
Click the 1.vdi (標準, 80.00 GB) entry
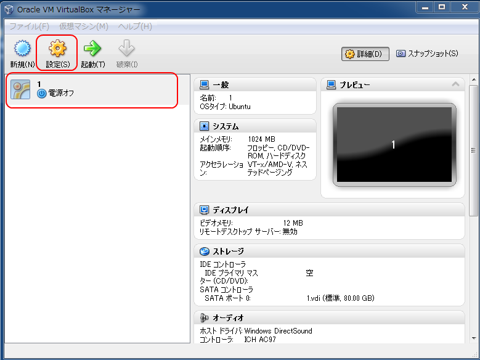coord(340,298)
